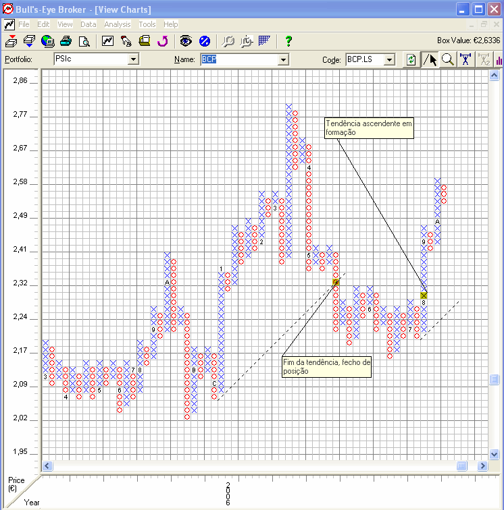Select the trend line pointer tool
The height and width of the screenshot is (510, 504).
(430, 59)
